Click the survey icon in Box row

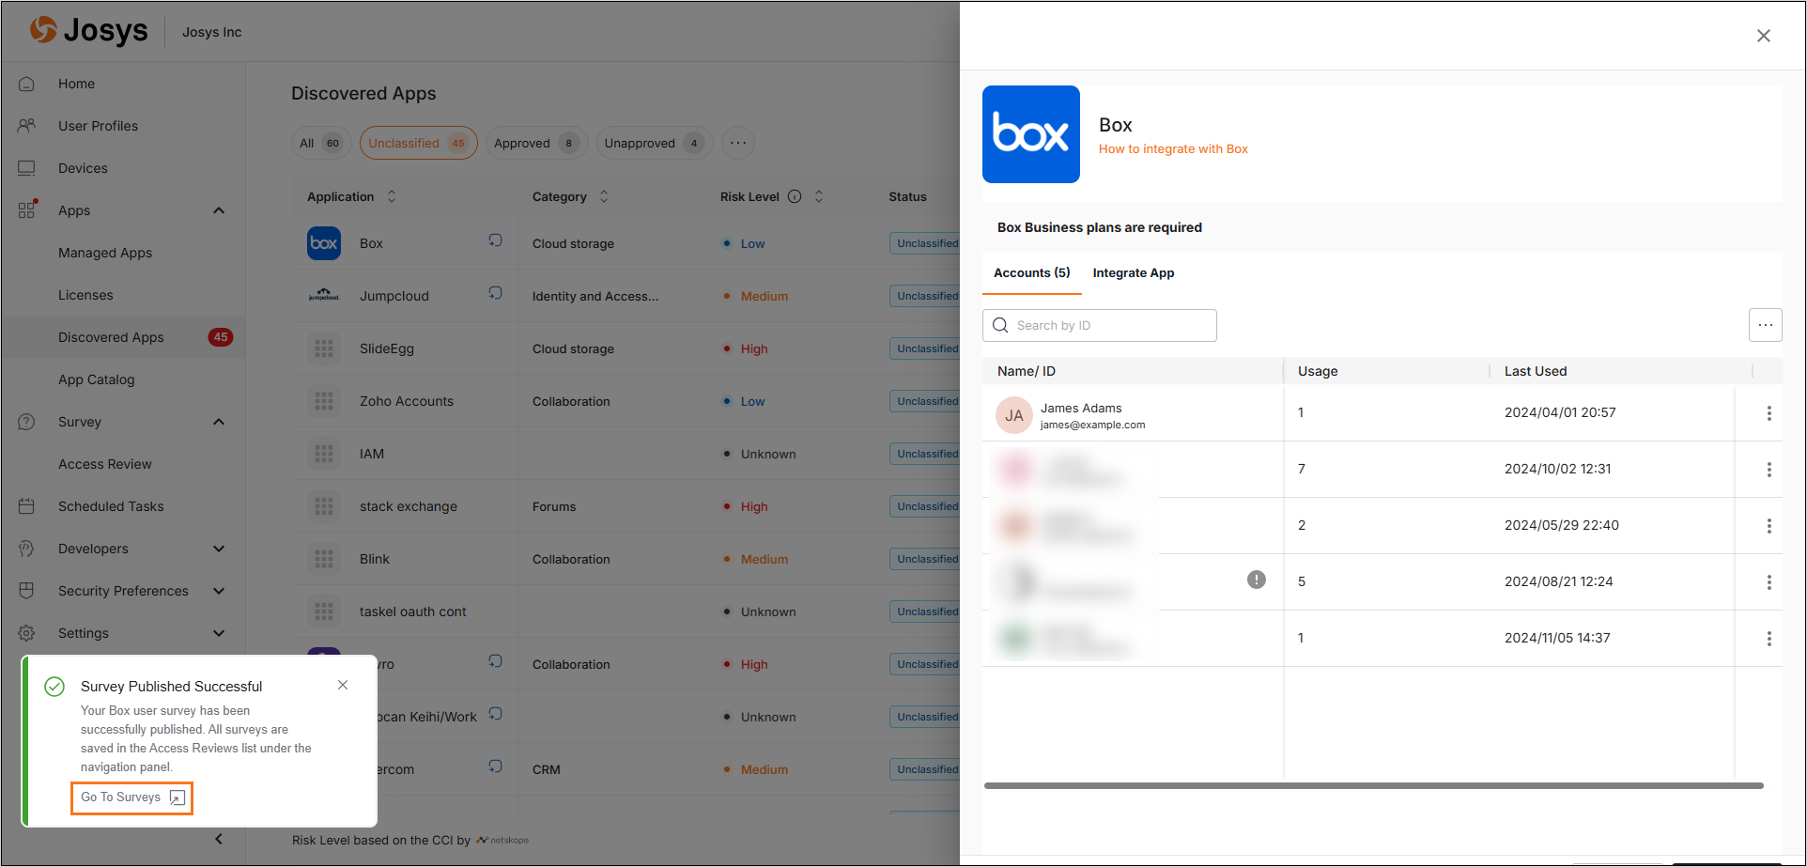point(495,240)
